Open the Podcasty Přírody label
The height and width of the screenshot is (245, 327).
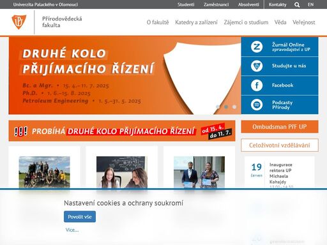pyautogui.click(x=282, y=105)
